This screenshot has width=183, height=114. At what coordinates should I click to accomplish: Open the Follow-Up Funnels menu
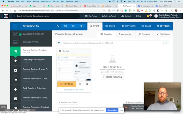pos(109,16)
